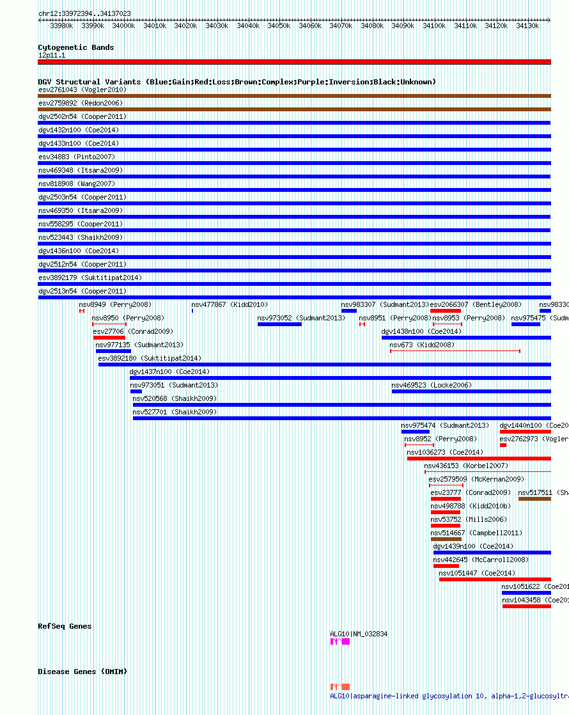
Task: Select the blue nsv973052 (Sudmant2013) bar
Action: 279,324
